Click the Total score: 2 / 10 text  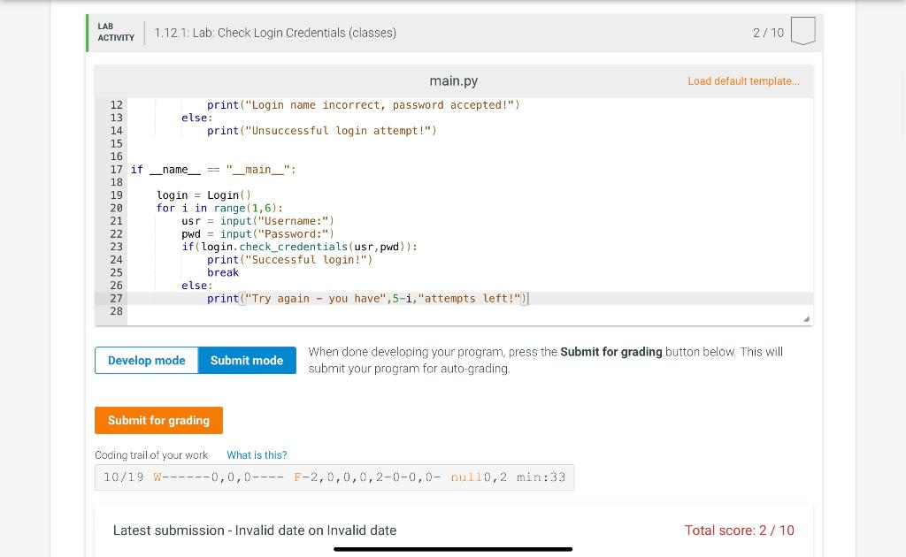pyautogui.click(x=739, y=530)
